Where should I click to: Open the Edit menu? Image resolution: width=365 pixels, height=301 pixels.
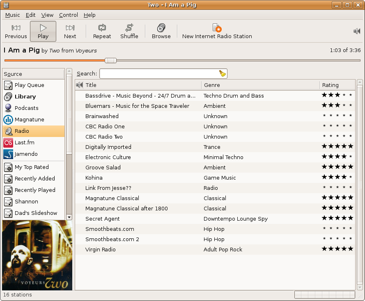(30, 15)
